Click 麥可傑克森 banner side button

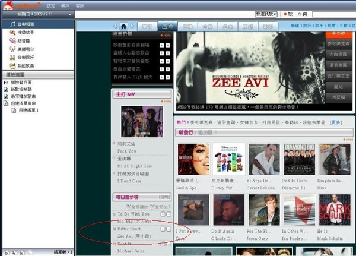[338, 43]
